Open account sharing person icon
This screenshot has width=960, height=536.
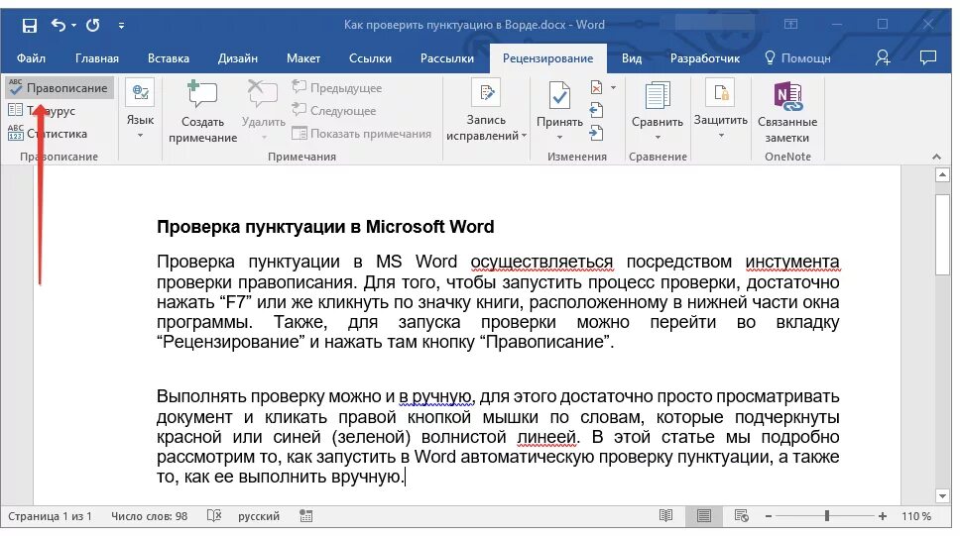[x=883, y=58]
